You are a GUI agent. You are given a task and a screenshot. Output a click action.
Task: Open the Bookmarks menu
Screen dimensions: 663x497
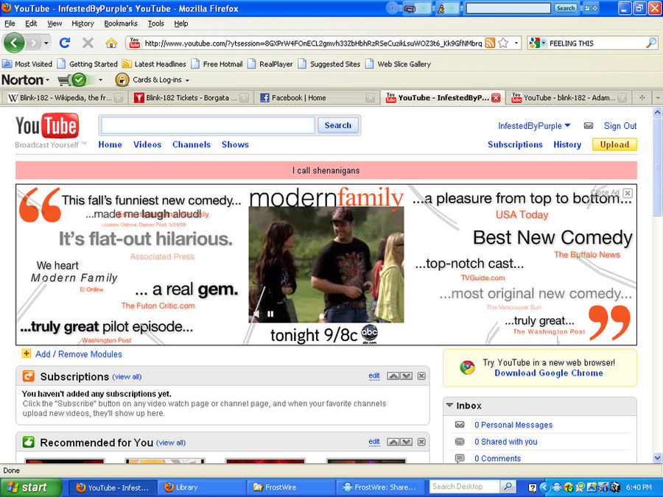pyautogui.click(x=121, y=24)
